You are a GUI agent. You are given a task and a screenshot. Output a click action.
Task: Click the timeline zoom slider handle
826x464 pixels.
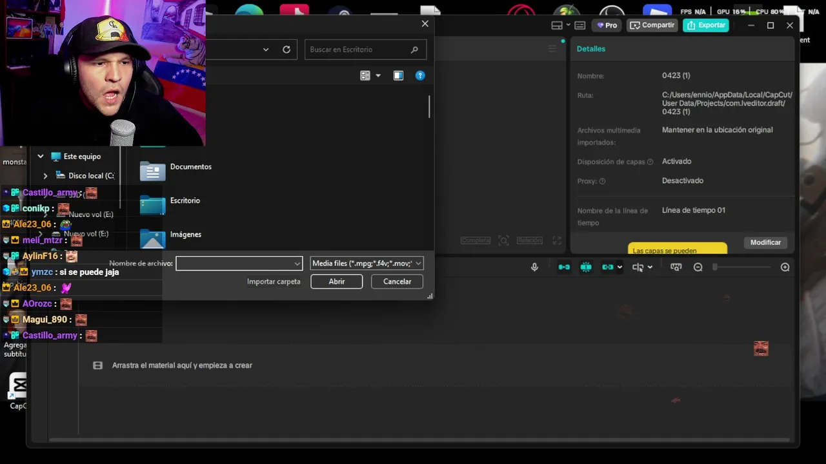tap(714, 267)
